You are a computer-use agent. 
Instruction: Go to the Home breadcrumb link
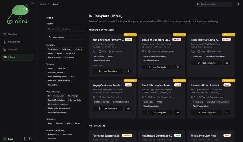43,4
